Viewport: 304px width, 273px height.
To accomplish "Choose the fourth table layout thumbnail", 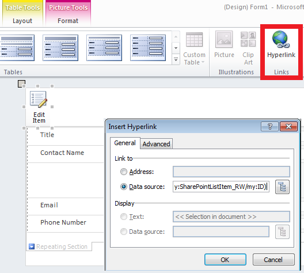I will click(148, 48).
